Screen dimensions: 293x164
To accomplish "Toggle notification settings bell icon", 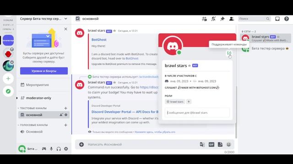I will tap(213, 19).
